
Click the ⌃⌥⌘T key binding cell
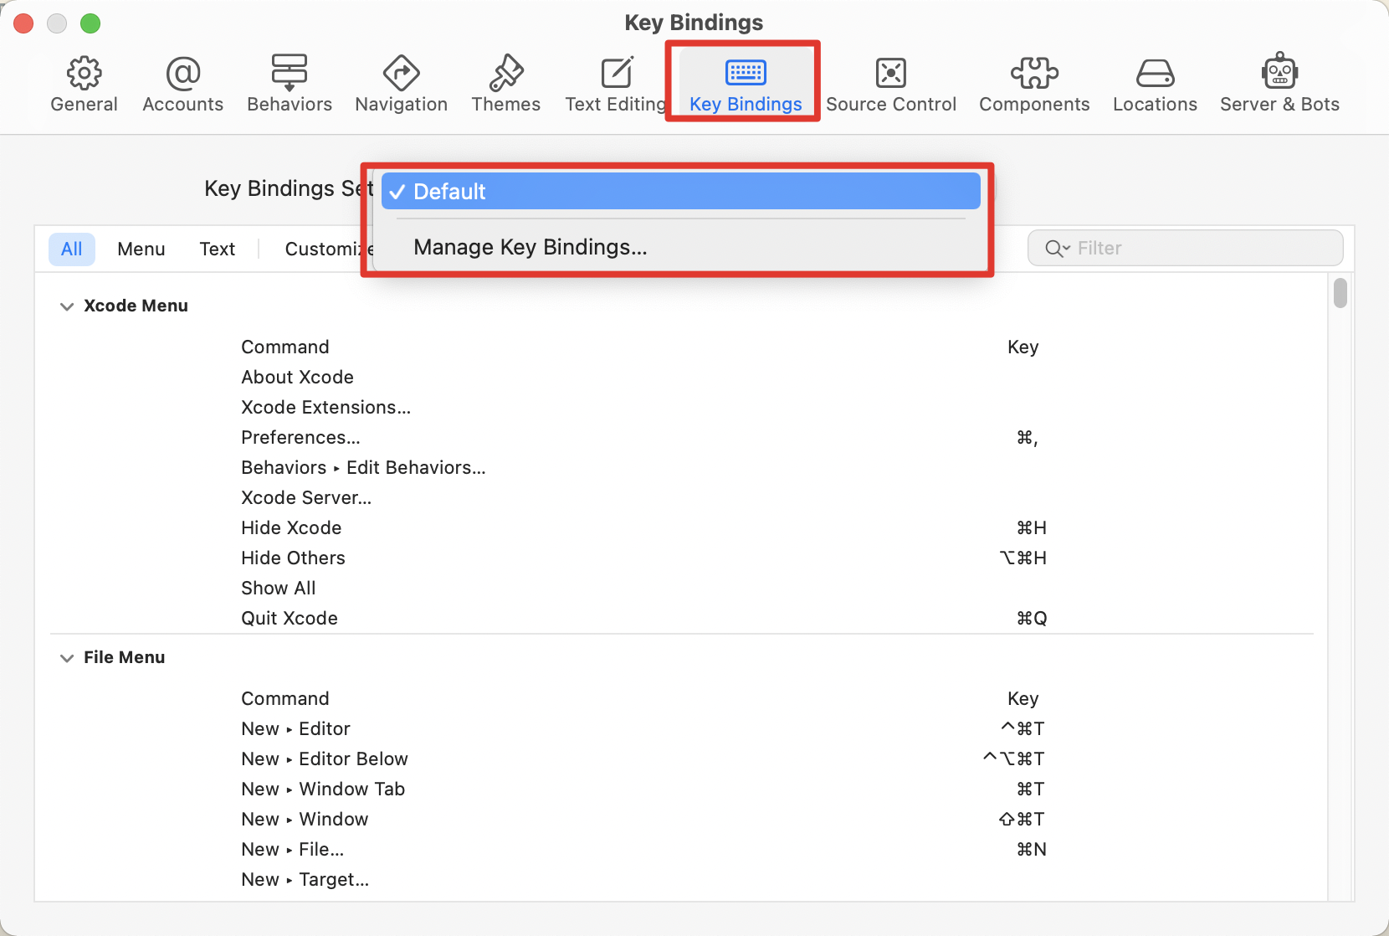[1014, 759]
